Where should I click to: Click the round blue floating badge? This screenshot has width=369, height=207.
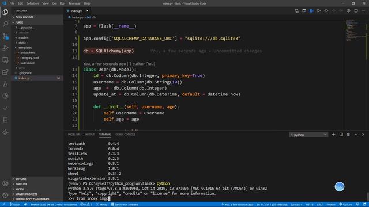[x=340, y=186]
